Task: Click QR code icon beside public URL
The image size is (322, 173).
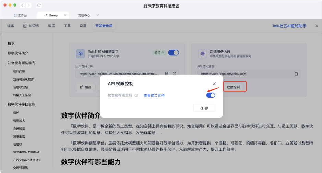Action: (166, 74)
